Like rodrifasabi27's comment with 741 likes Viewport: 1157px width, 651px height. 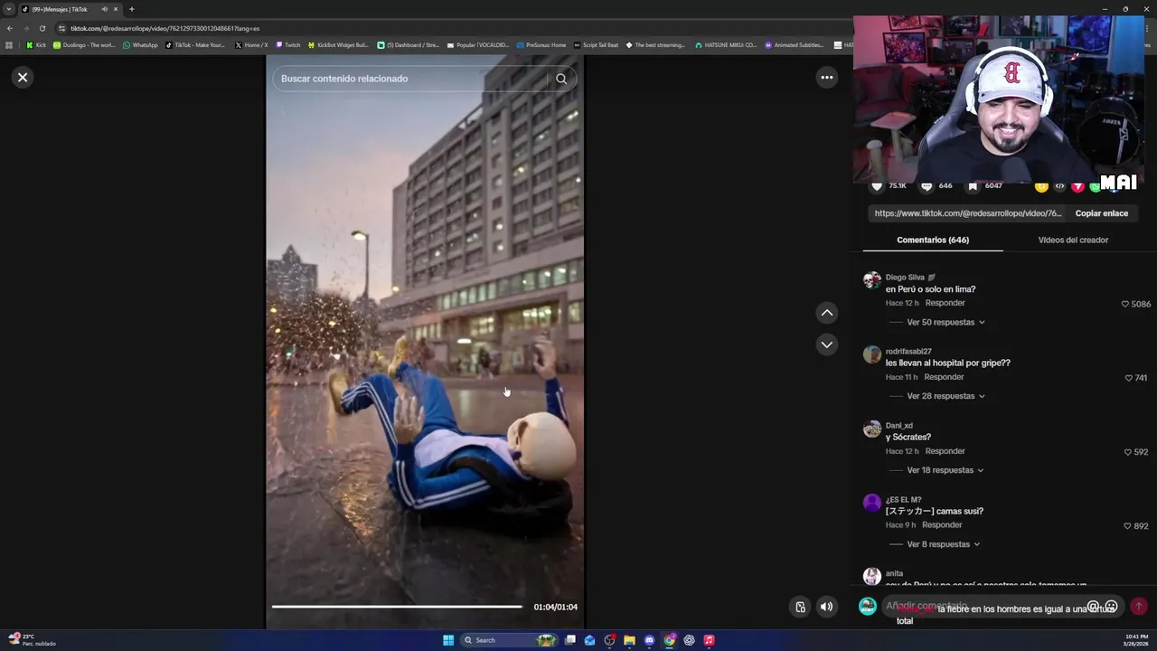click(1129, 378)
